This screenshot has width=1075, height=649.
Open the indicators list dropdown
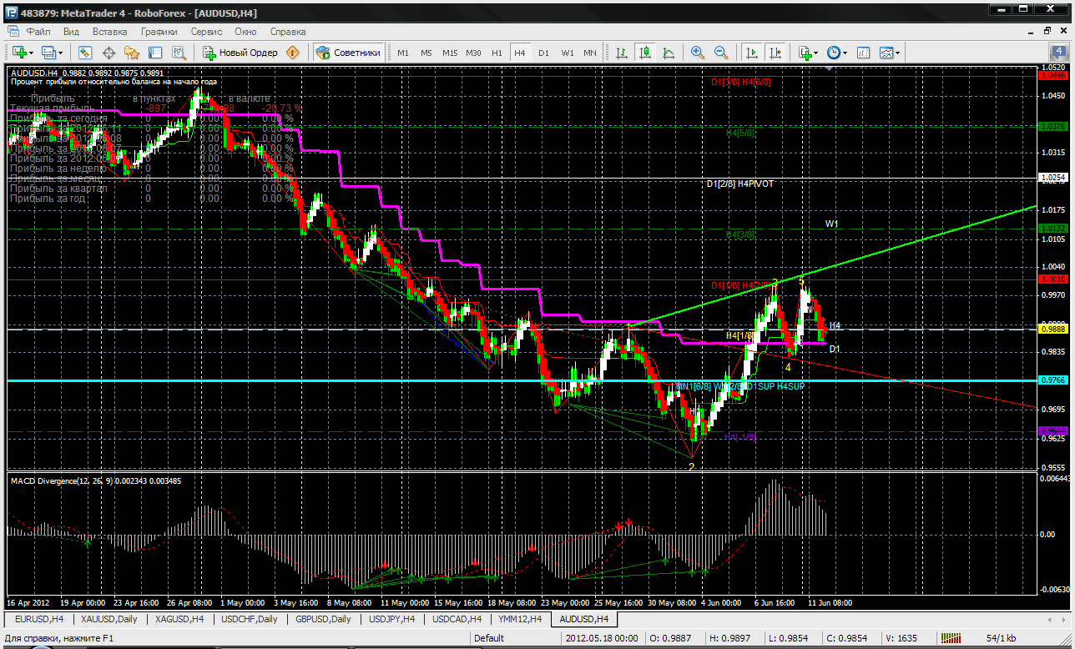[x=809, y=53]
